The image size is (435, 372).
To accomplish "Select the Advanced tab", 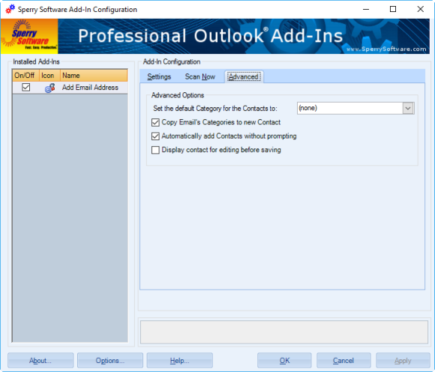I will (244, 76).
